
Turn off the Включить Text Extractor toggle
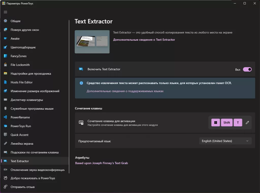click(x=247, y=69)
